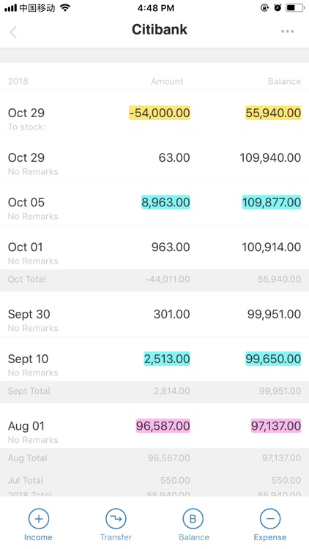Screen dimensions: 309x549
Task: Expand the Aug Total summary row
Action: pyautogui.click(x=154, y=458)
